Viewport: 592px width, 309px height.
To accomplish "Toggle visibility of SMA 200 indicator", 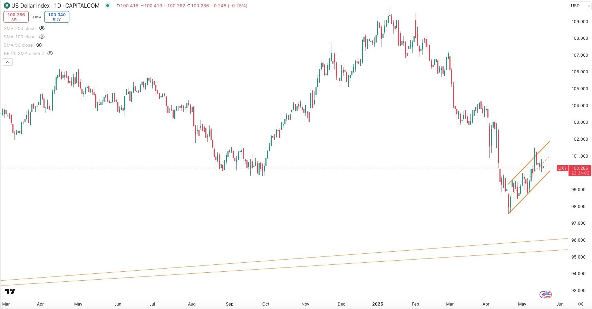I will pos(42,28).
